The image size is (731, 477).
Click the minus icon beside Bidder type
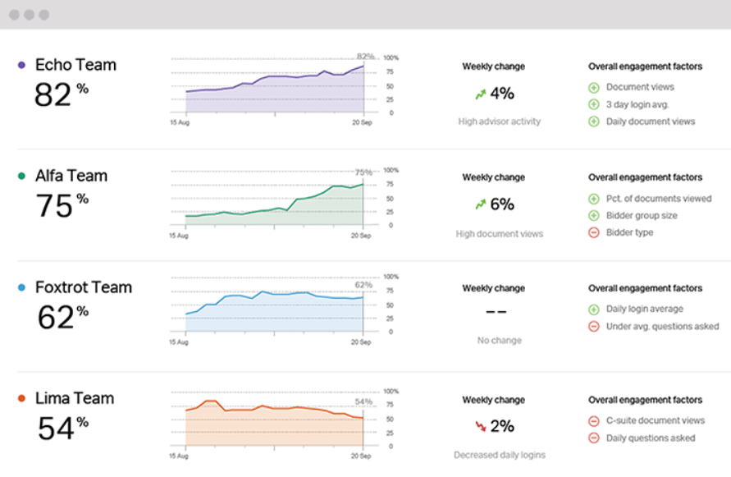592,232
